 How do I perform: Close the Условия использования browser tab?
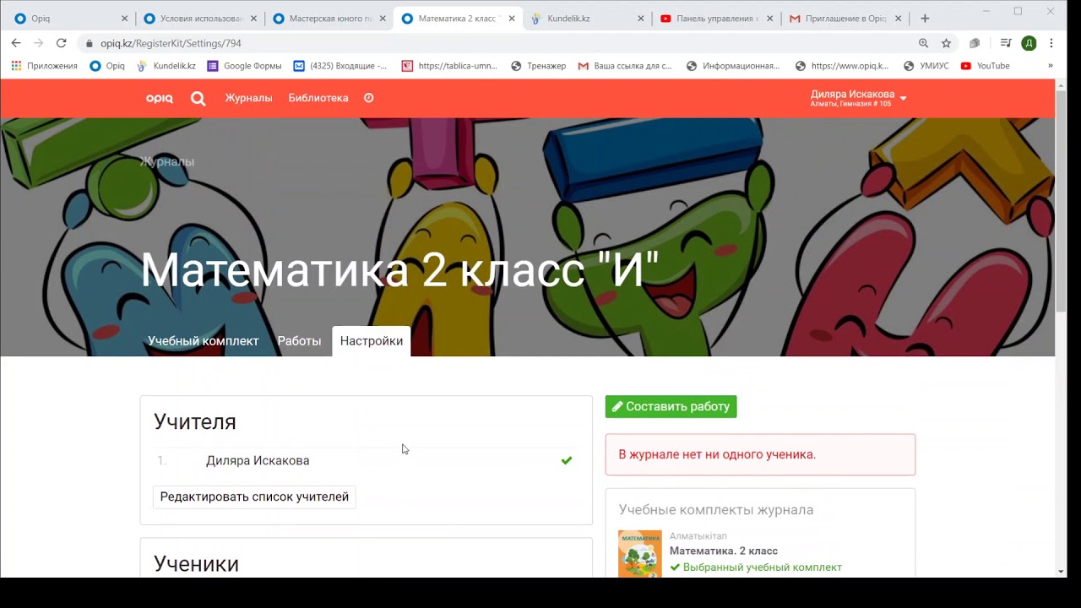point(253,18)
